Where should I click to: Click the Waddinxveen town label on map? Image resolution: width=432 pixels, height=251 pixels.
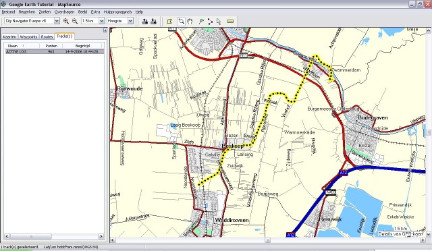(x=232, y=220)
